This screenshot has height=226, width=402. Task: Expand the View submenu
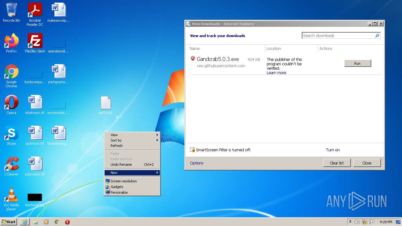tap(132, 135)
